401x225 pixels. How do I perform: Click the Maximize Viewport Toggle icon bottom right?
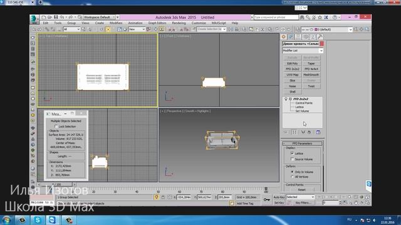click(368, 202)
